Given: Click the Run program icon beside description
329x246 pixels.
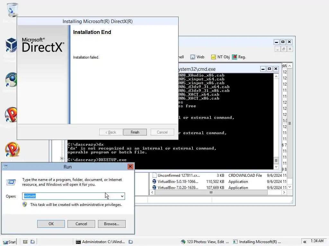Looking at the screenshot, I should coord(11,182).
